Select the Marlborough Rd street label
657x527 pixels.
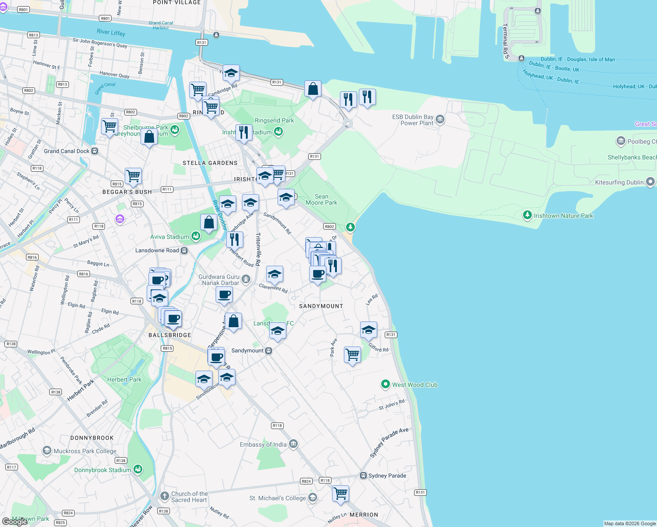pyautogui.click(x=18, y=439)
